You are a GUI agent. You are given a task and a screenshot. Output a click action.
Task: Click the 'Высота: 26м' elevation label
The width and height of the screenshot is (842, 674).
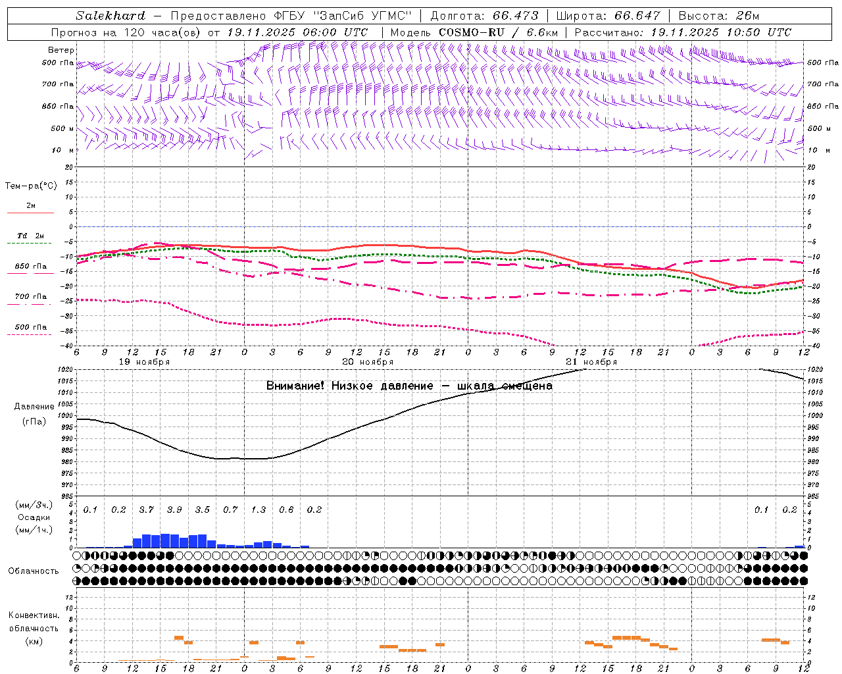tap(718, 16)
